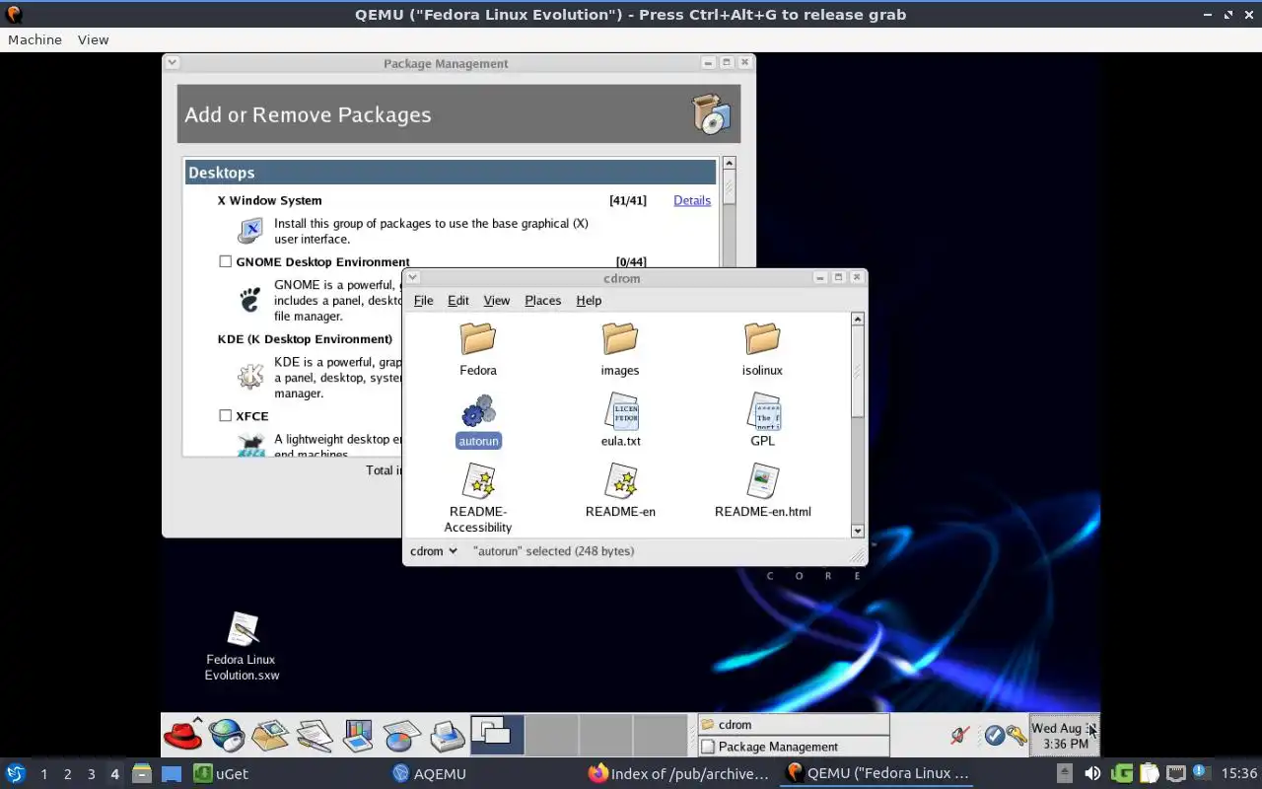The width and height of the screenshot is (1262, 789).
Task: Open the host file manager taskbar icon
Action: click(x=142, y=773)
